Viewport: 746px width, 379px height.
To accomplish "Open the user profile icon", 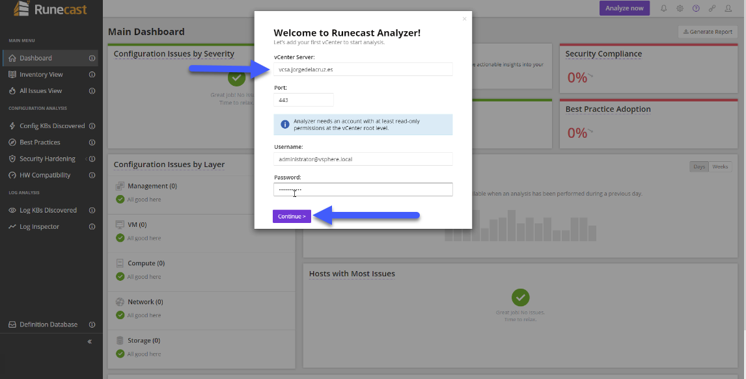I will pyautogui.click(x=728, y=8).
